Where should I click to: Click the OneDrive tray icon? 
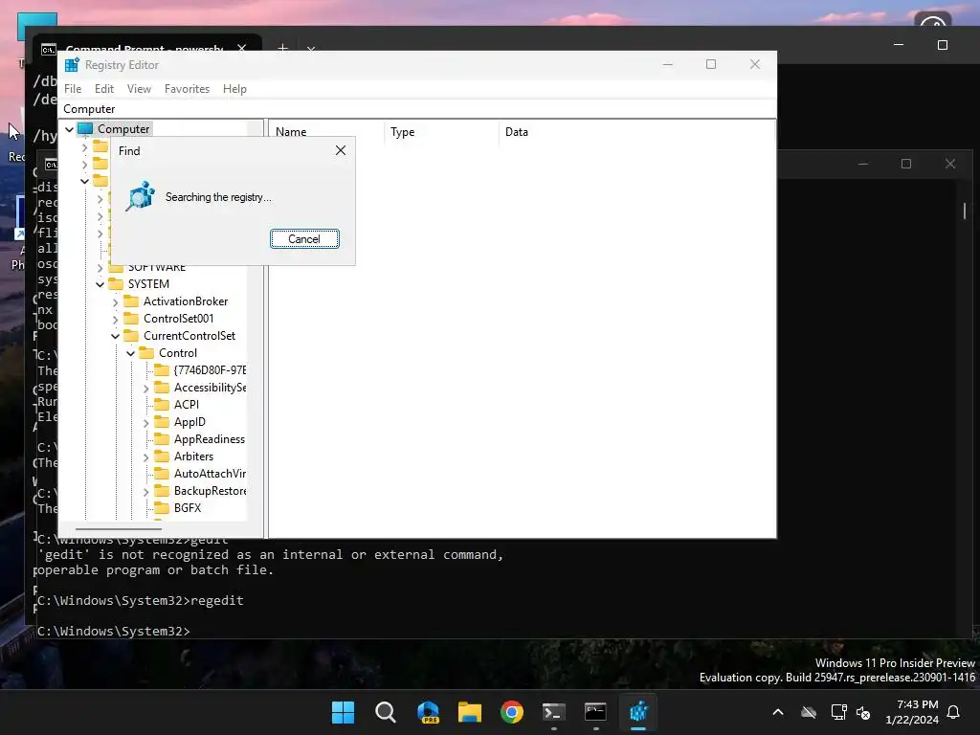pyautogui.click(x=809, y=712)
